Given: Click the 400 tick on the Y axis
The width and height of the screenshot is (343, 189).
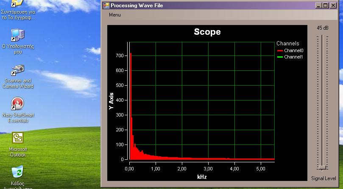Looking at the screenshot, I should [120, 100].
